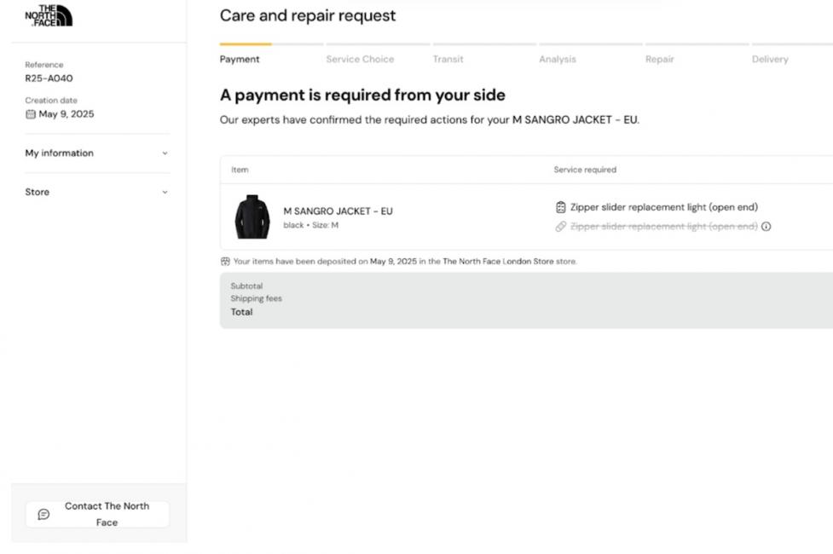This screenshot has width=833, height=554.
Task: Click the 'Care and repair request' page title
Action: tap(308, 15)
